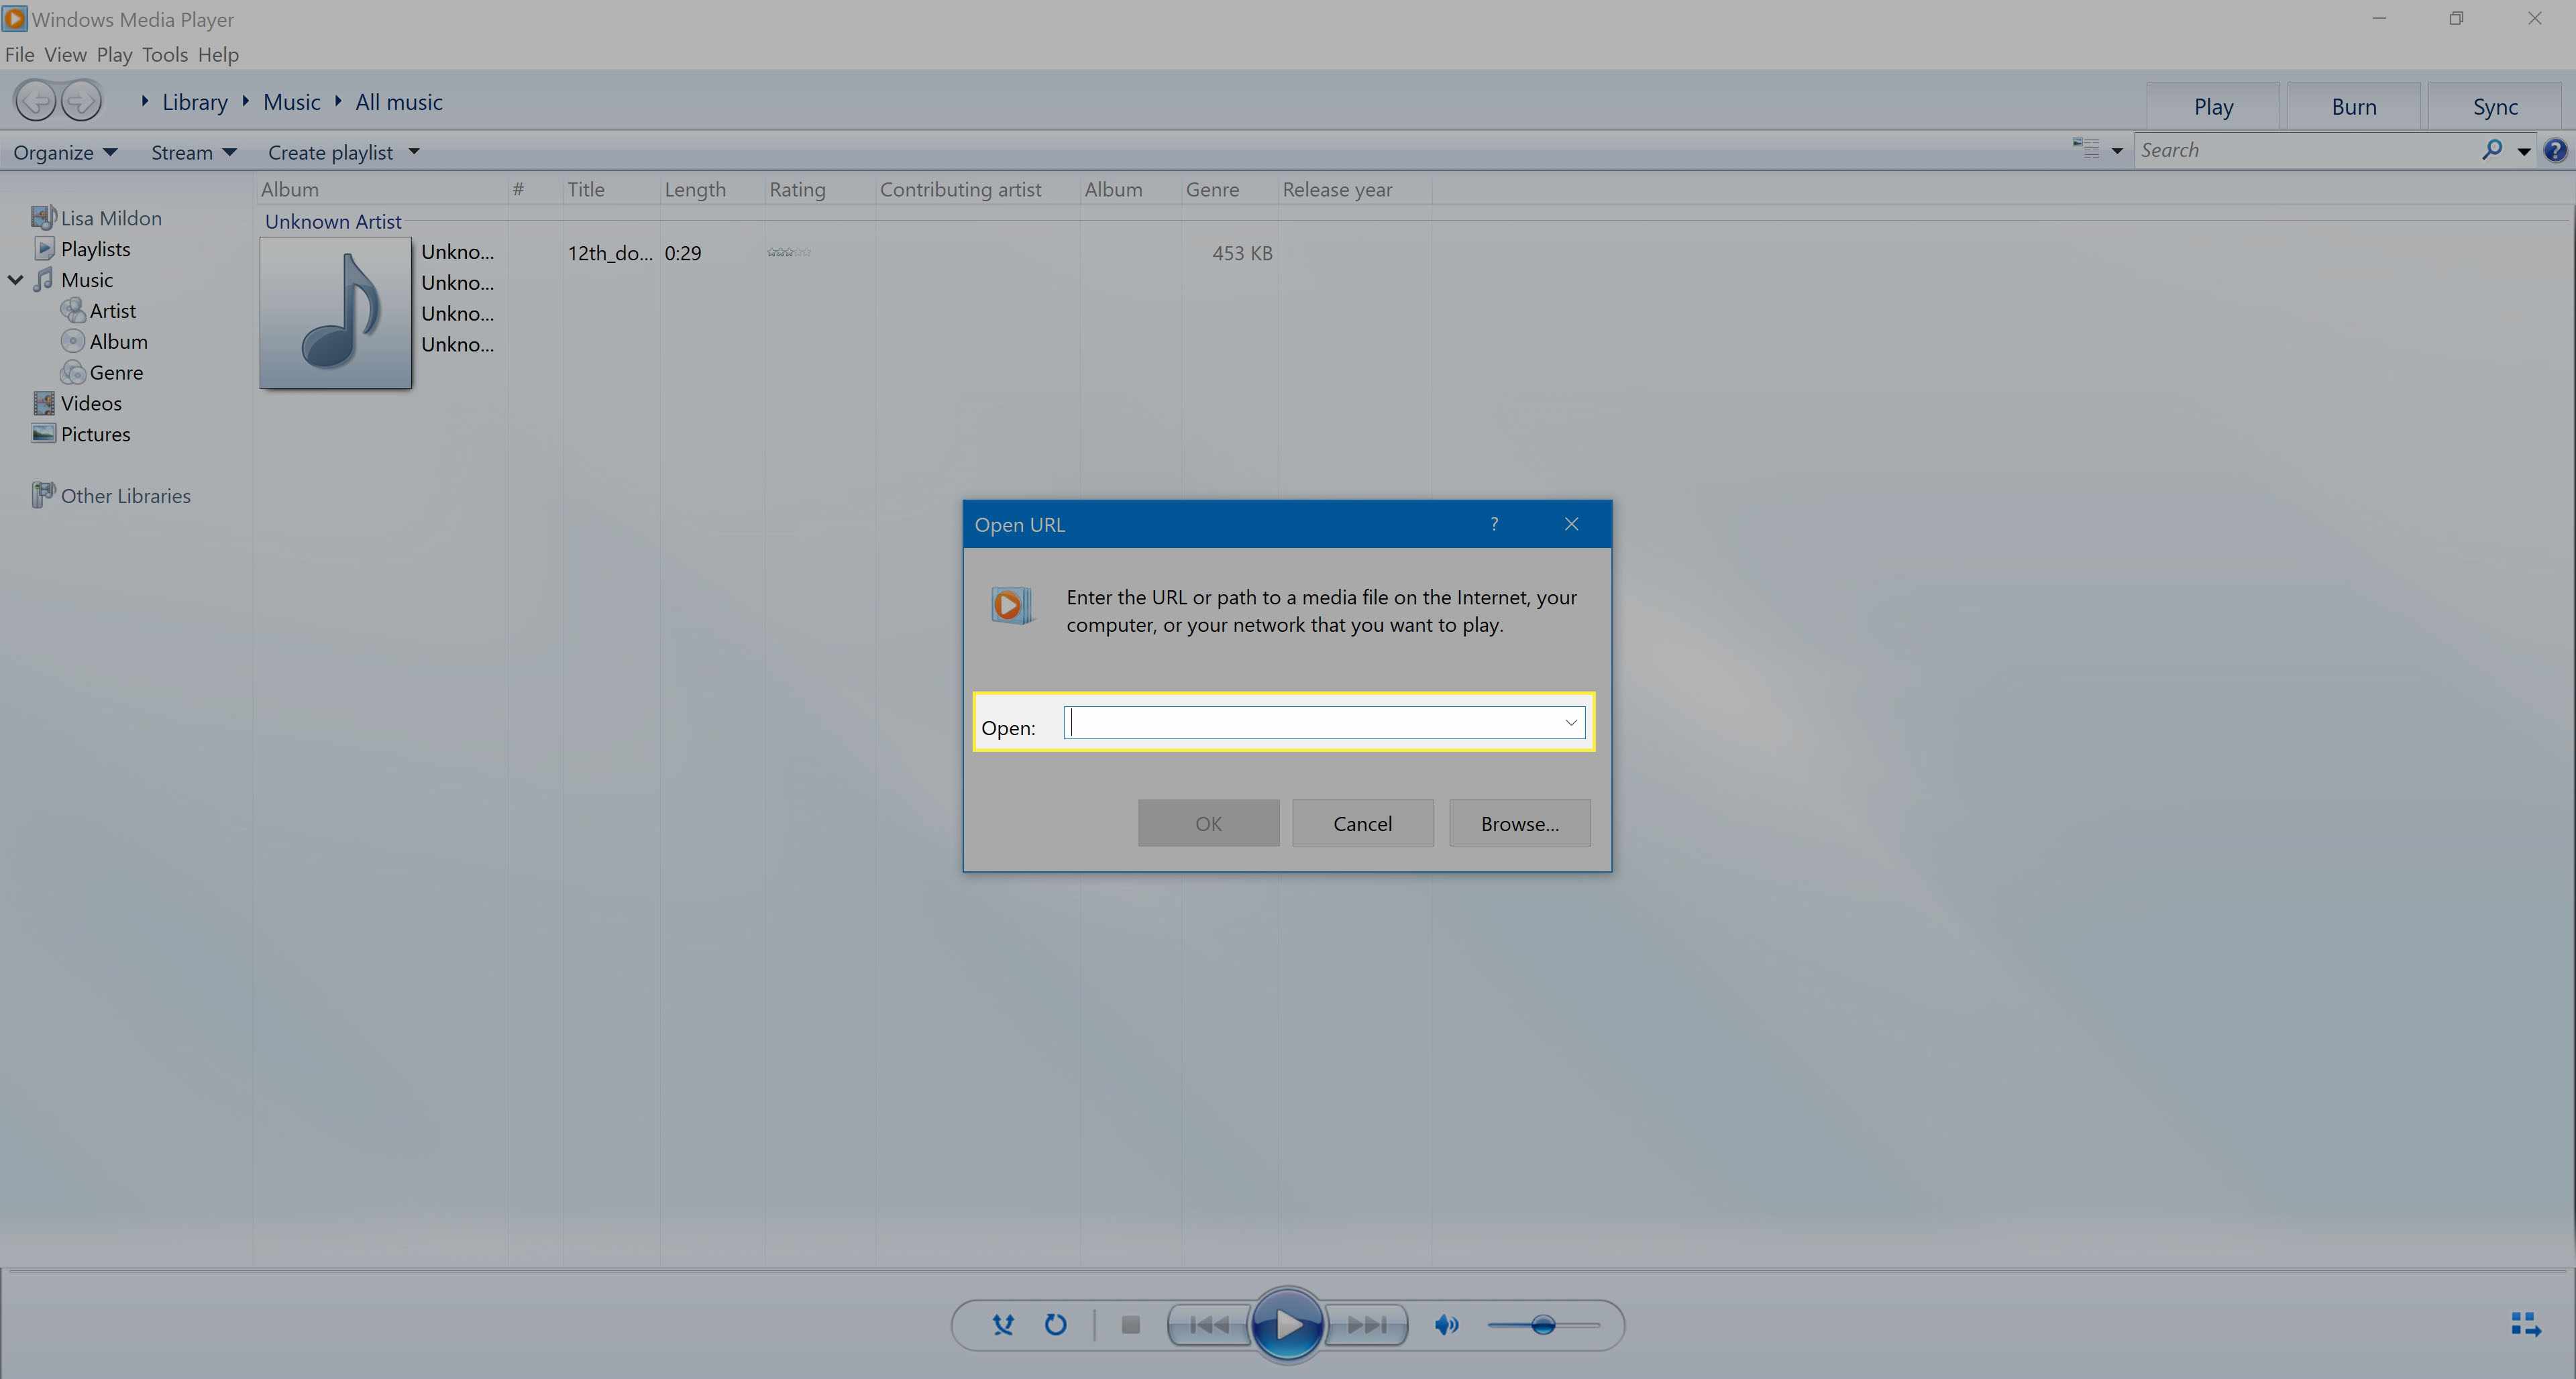The height and width of the screenshot is (1379, 2576).
Task: Click the album thumbnail for unknown artist
Action: (x=334, y=312)
